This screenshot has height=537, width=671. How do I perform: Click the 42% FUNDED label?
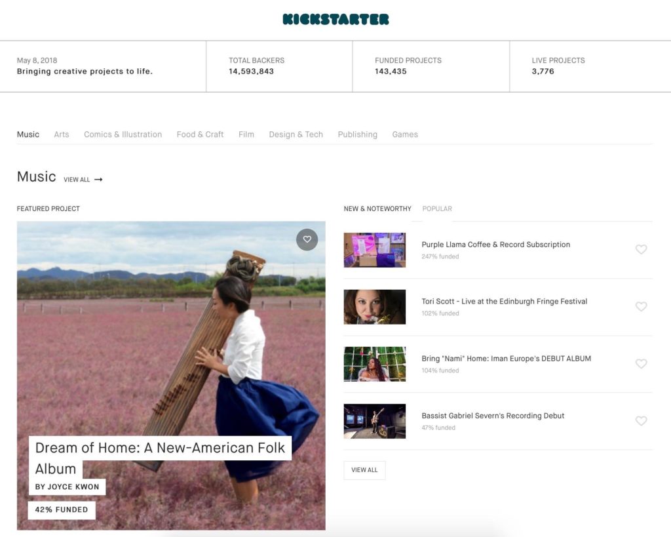(x=62, y=509)
